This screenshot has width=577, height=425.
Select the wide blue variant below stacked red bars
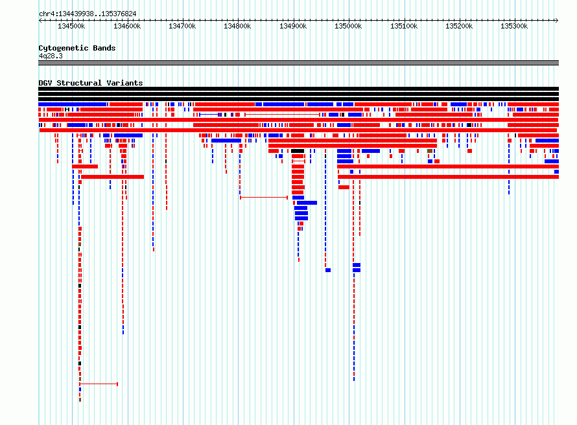[x=307, y=203]
